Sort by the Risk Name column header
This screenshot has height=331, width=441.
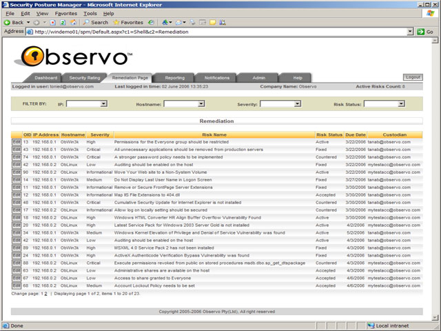[x=214, y=135]
